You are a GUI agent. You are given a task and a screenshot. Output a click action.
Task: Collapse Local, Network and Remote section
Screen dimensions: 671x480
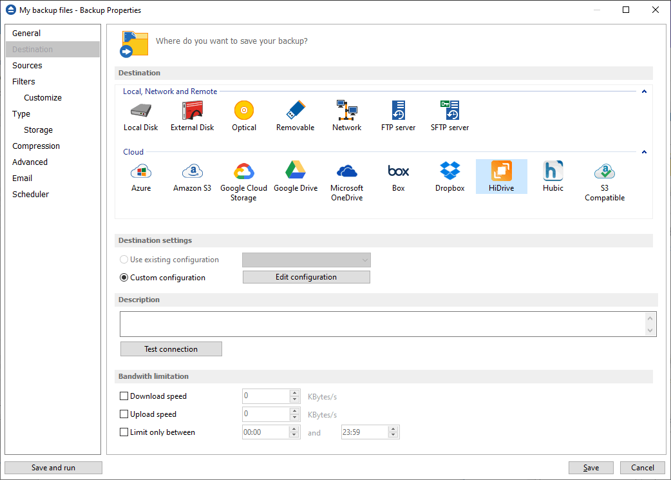click(644, 91)
